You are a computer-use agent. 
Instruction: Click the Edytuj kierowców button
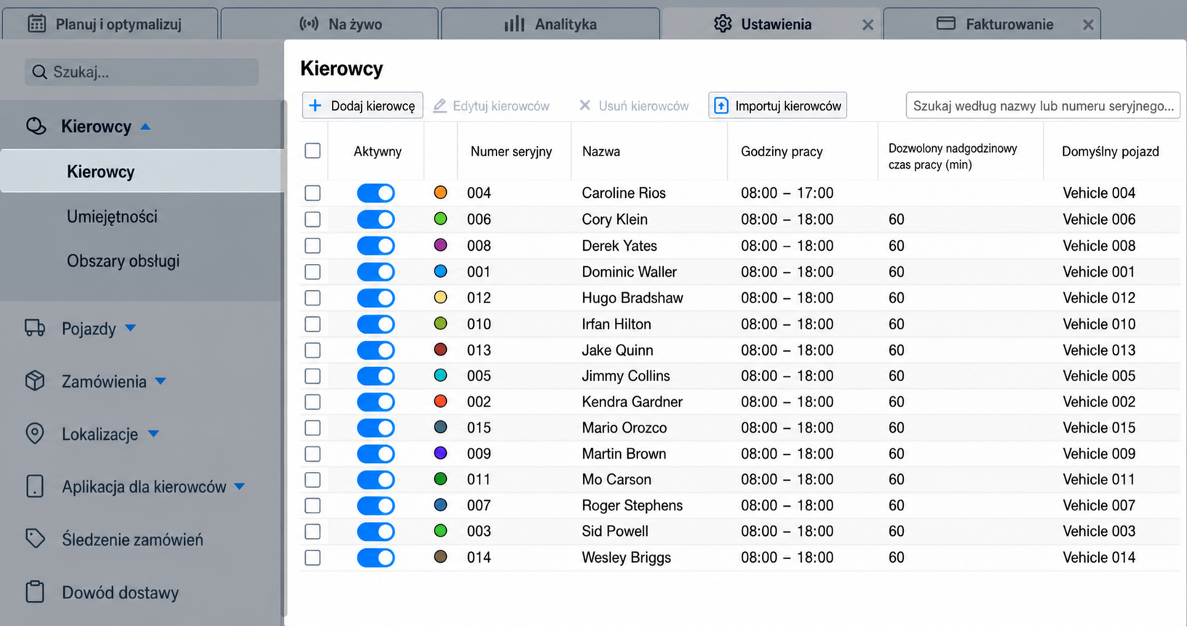pos(491,105)
